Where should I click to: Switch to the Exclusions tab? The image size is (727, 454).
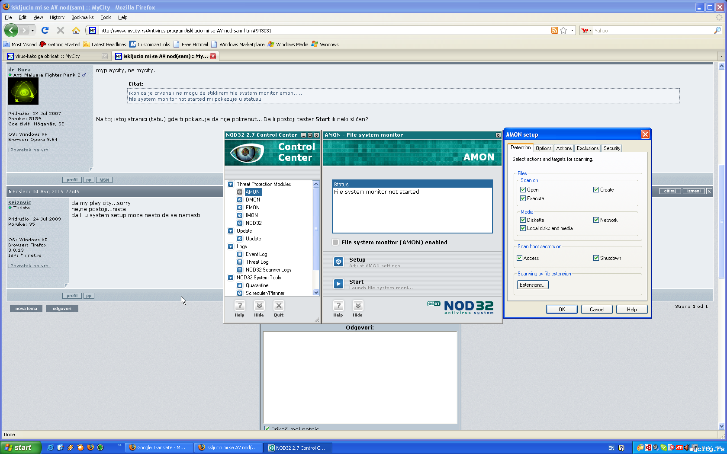point(588,148)
